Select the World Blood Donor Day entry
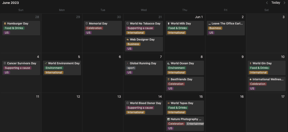This screenshot has width=288, height=132. pos(145,103)
